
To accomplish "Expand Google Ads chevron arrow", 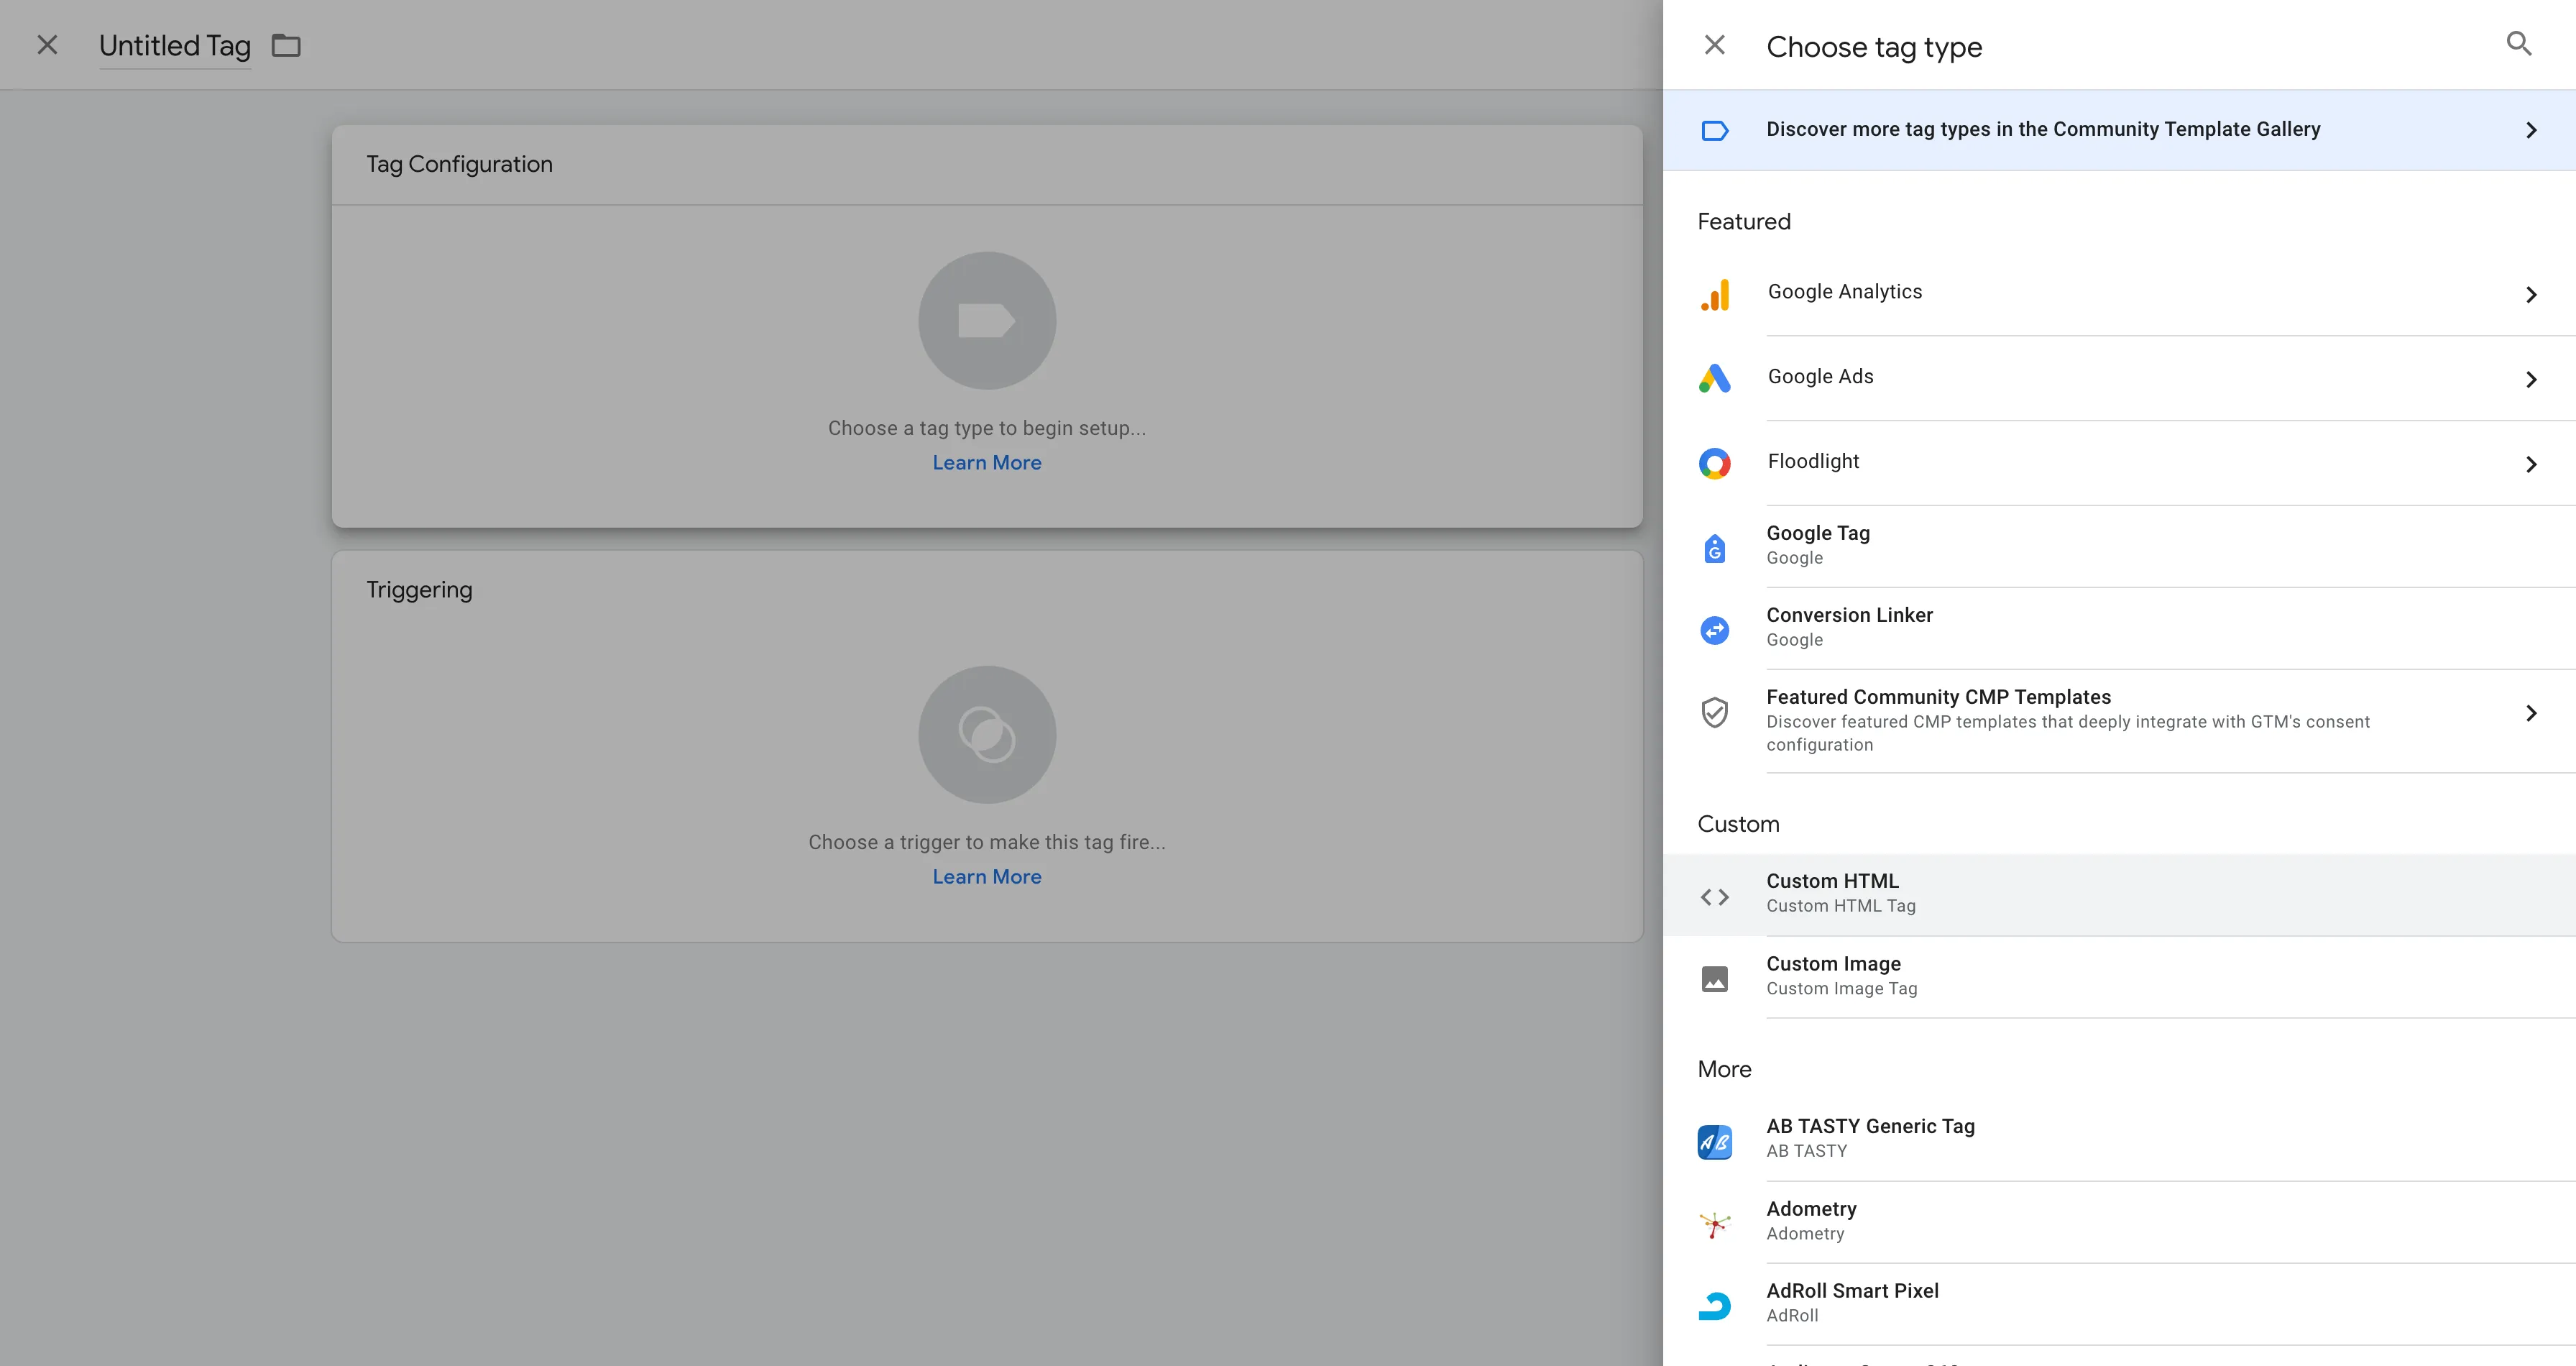I will pyautogui.click(x=2531, y=379).
